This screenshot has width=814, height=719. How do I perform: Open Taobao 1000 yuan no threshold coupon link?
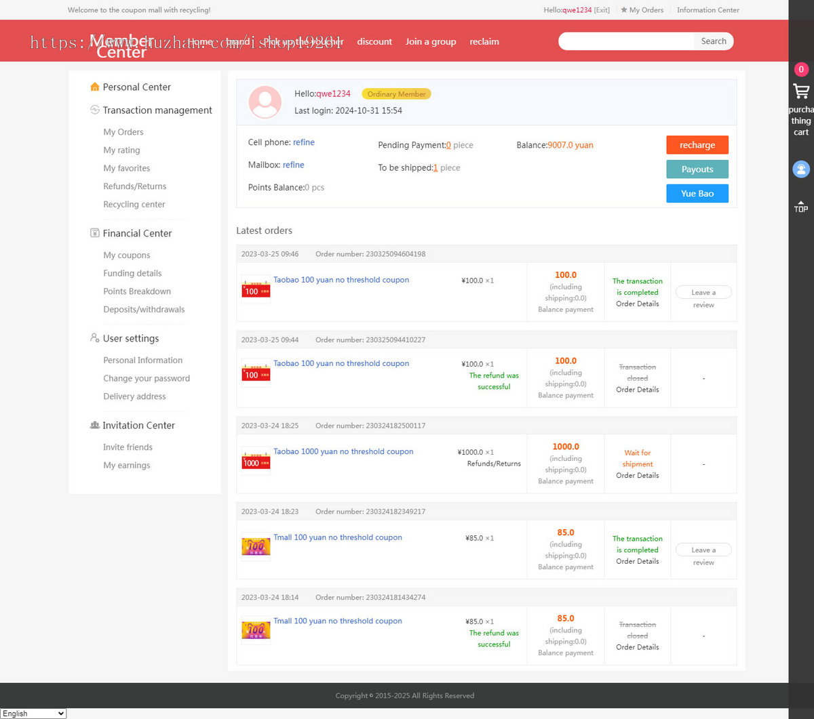343,451
